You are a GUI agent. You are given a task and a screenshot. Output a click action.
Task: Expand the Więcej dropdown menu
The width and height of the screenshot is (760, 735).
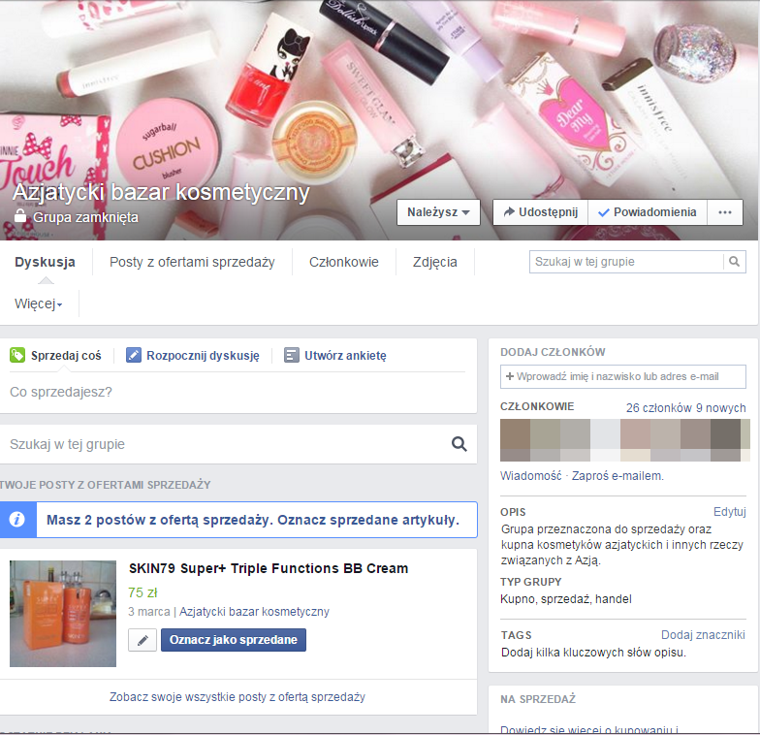pos(39,304)
